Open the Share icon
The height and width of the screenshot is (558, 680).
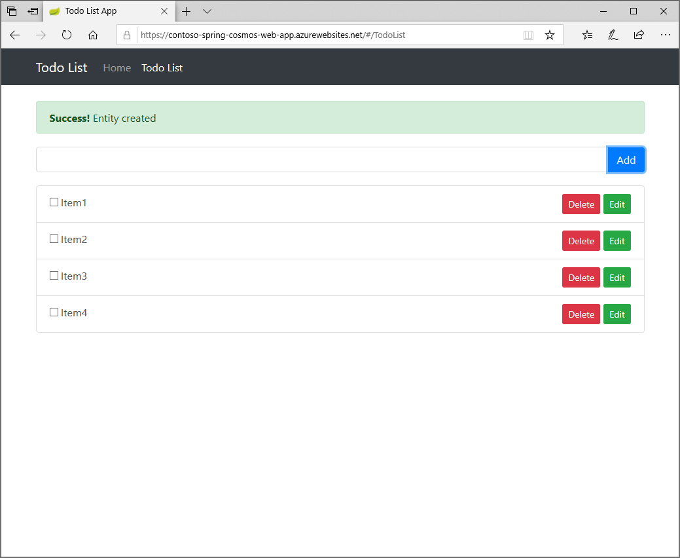tap(639, 35)
